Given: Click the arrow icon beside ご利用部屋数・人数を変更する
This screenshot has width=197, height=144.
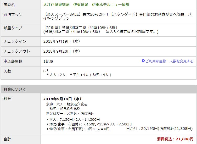Looking at the screenshot, I should click(x=143, y=61).
